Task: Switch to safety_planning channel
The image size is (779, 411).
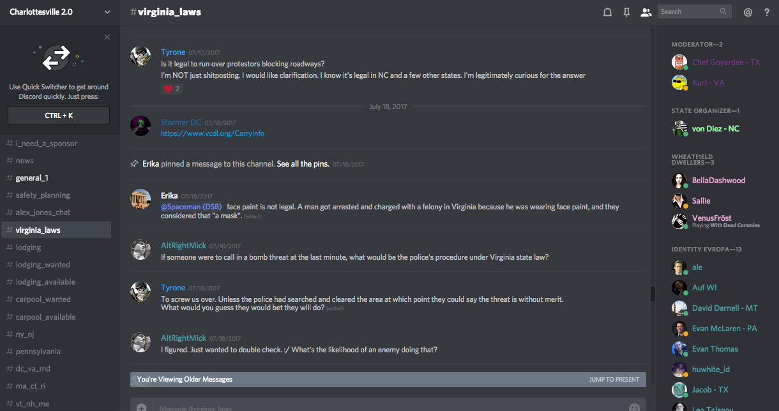Action: coord(43,195)
